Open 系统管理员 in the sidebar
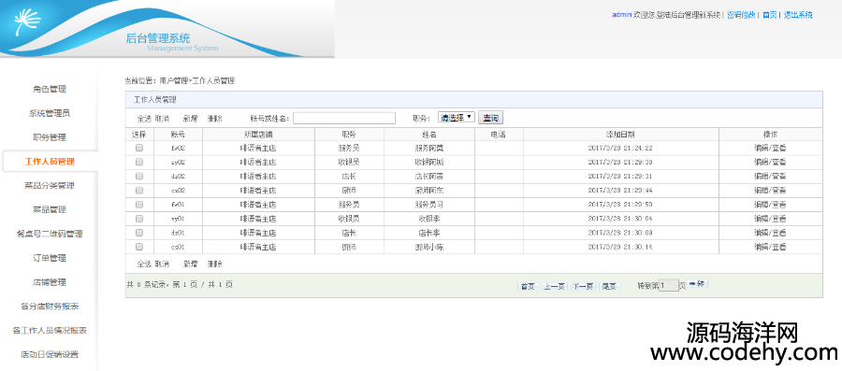The image size is (842, 371). point(50,113)
